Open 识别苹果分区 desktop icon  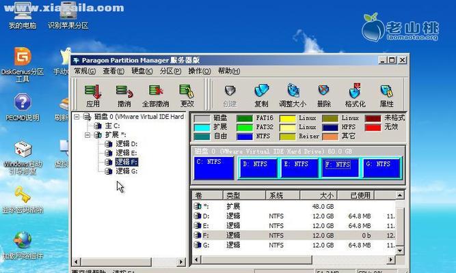point(68,15)
